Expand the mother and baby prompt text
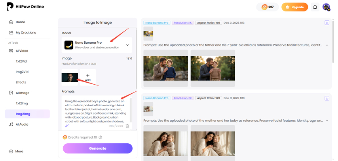The image size is (338, 161). pos(327,120)
